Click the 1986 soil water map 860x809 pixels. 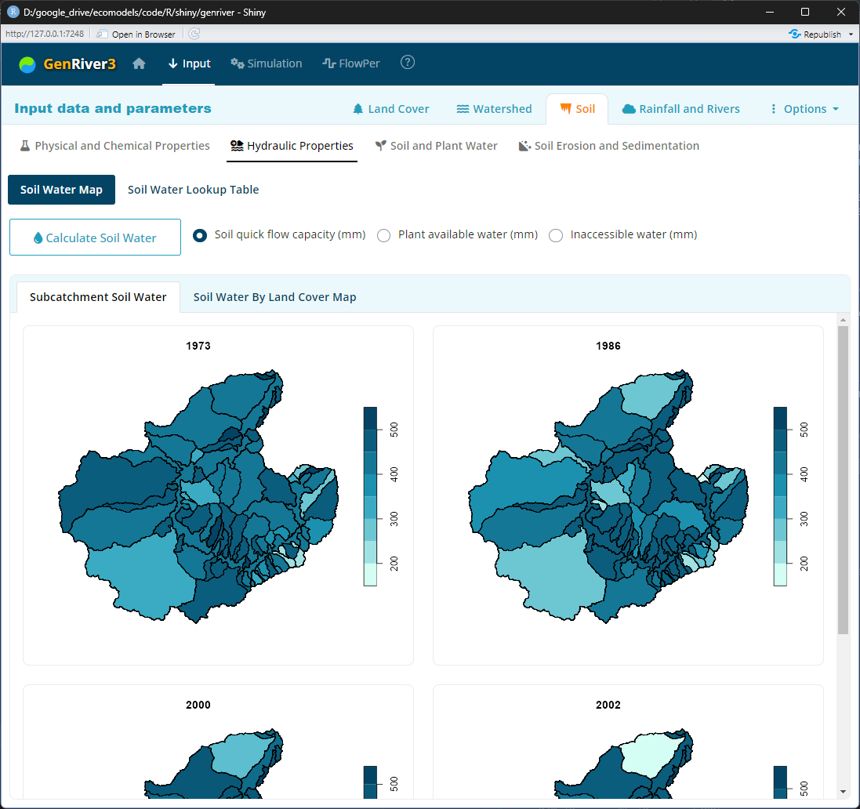[608, 496]
